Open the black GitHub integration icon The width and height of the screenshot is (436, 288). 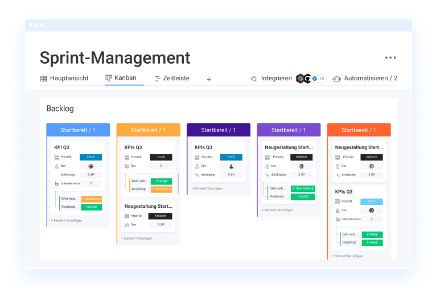pyautogui.click(x=307, y=79)
